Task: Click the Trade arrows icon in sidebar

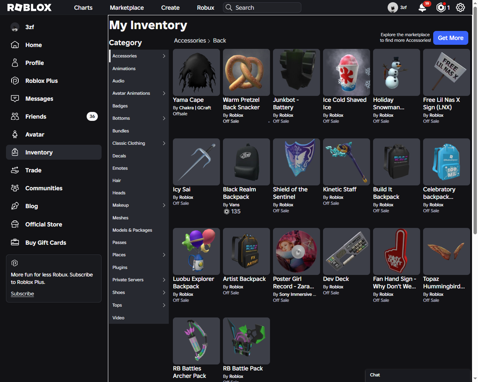Action: pyautogui.click(x=15, y=170)
